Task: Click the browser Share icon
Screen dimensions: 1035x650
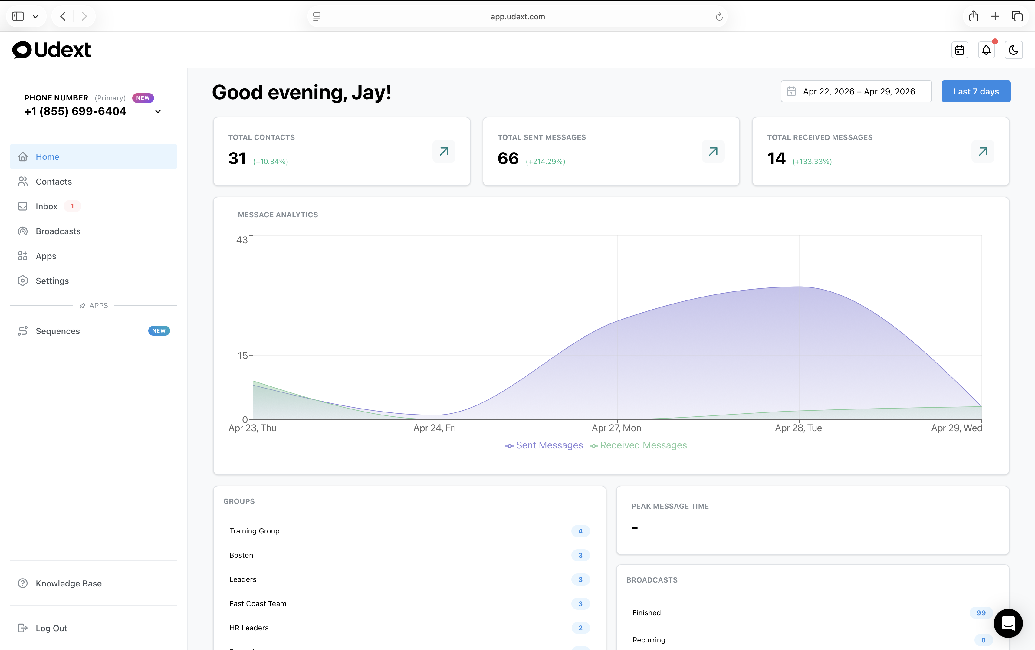Action: tap(974, 16)
